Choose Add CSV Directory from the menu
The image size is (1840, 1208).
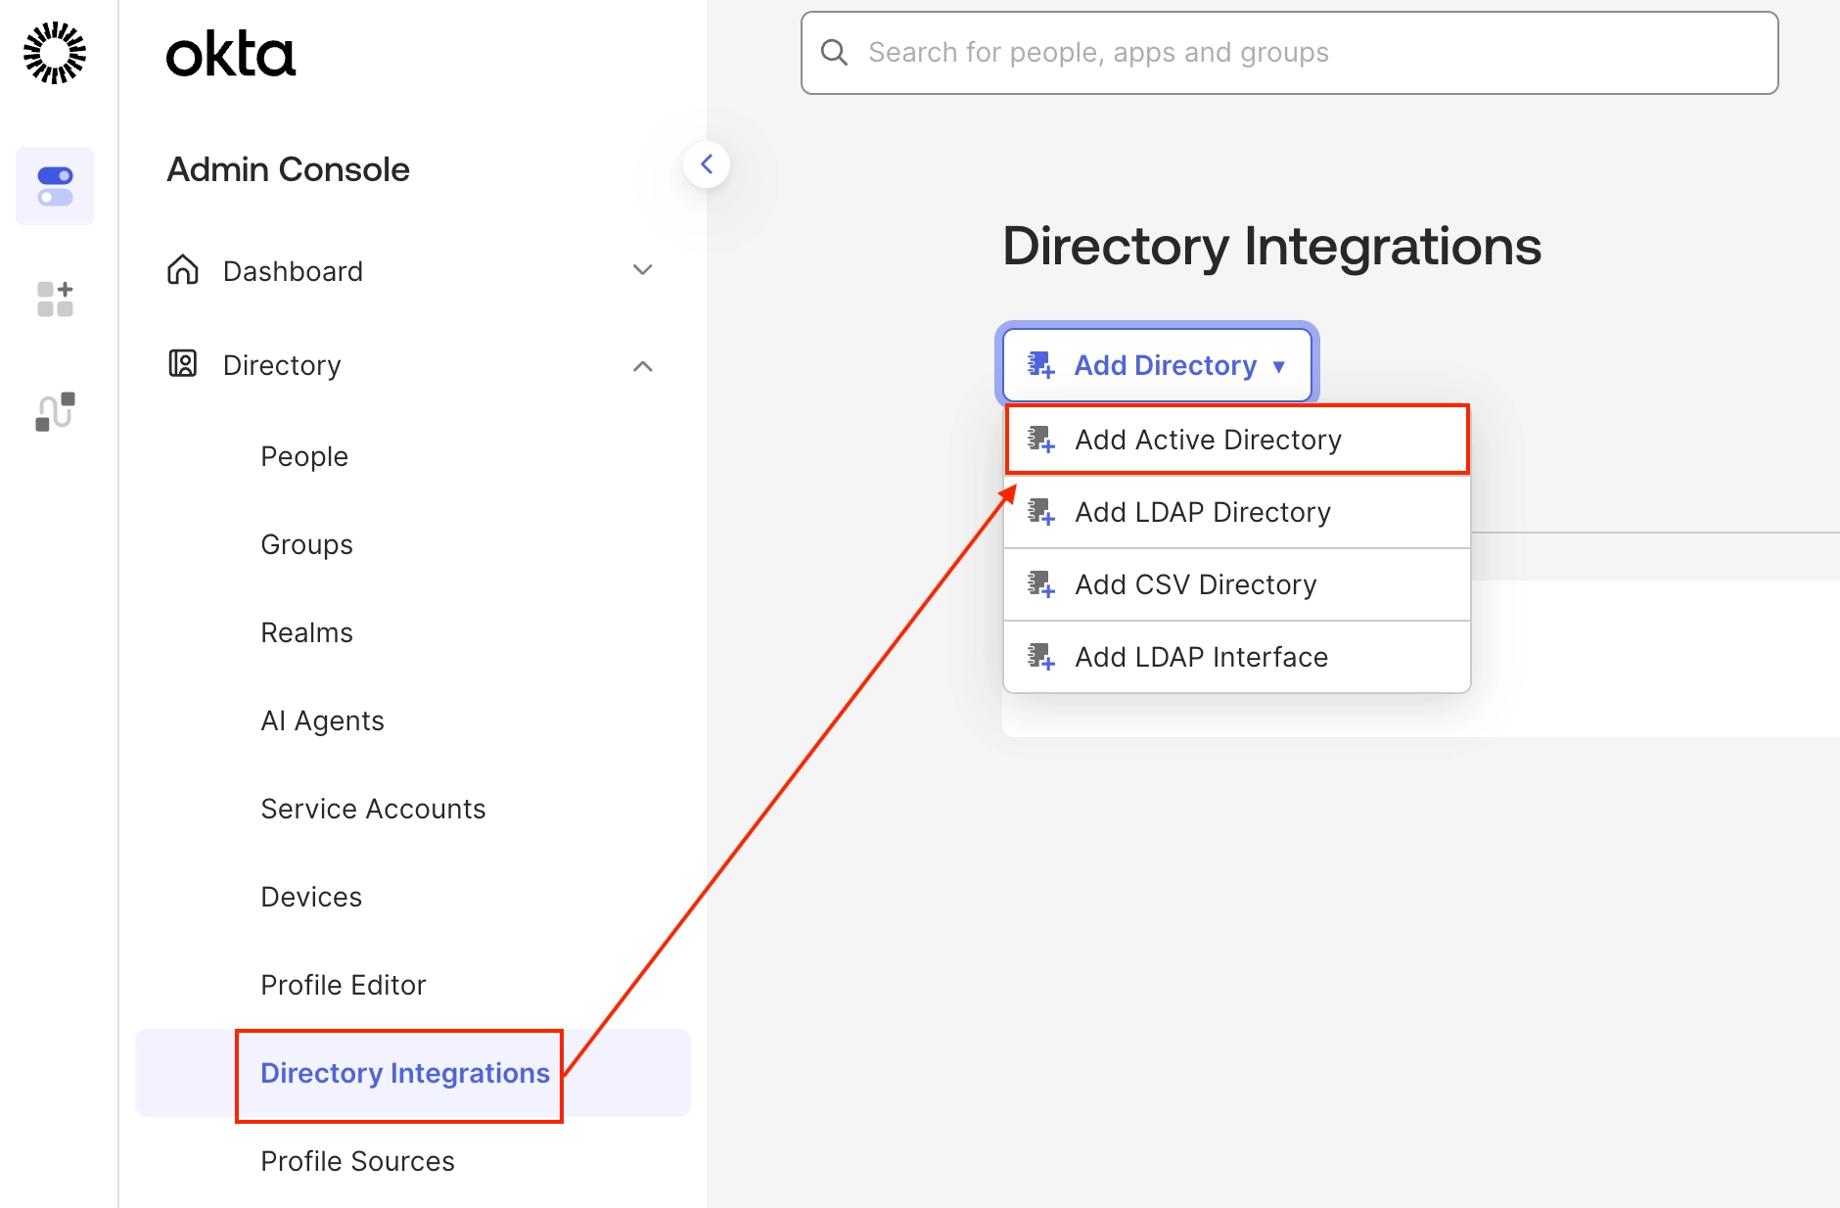tap(1237, 584)
